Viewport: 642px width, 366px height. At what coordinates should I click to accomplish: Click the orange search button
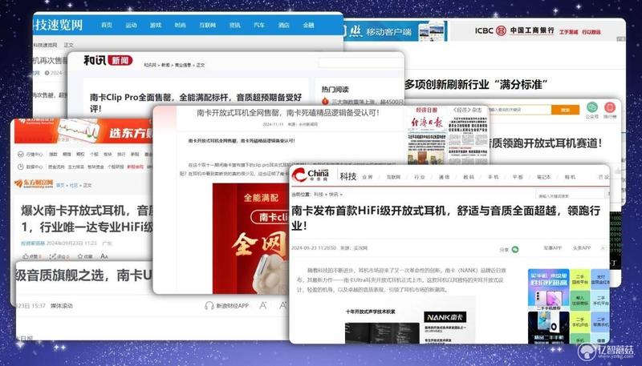[565, 110]
